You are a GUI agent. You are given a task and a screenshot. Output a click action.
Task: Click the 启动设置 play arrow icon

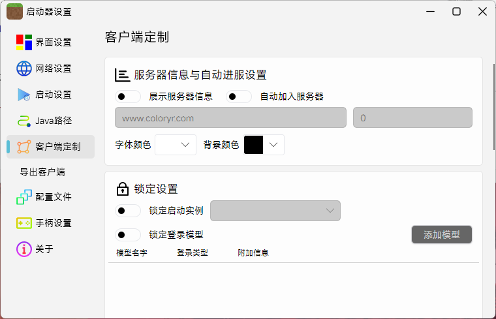(24, 95)
